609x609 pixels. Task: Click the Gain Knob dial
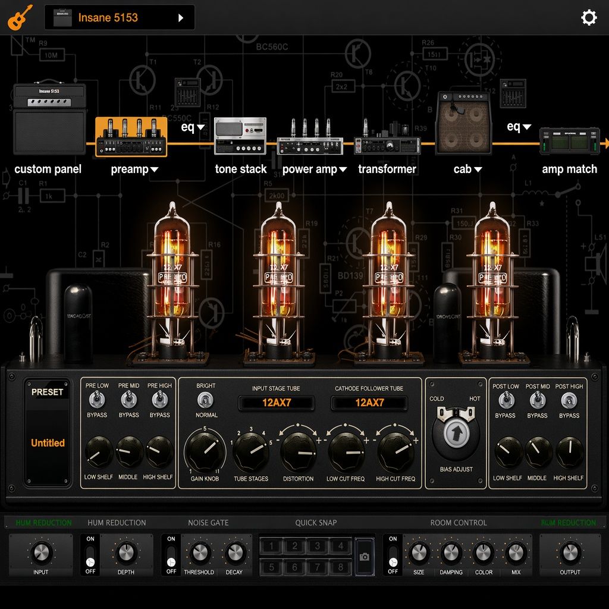pyautogui.click(x=205, y=453)
